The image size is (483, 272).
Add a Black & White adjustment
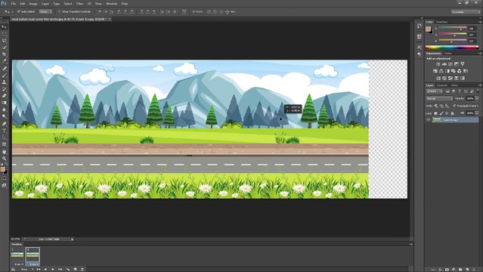tap(447, 71)
